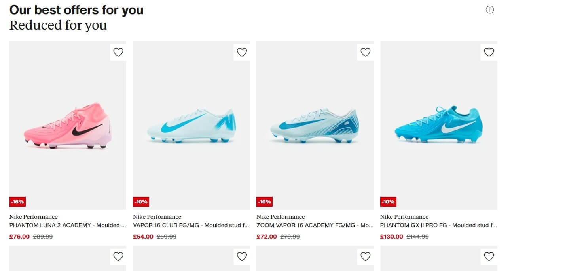The height and width of the screenshot is (271, 565).
Task: Save Phantom GX II Pro FG to wishlist
Action: tap(489, 52)
